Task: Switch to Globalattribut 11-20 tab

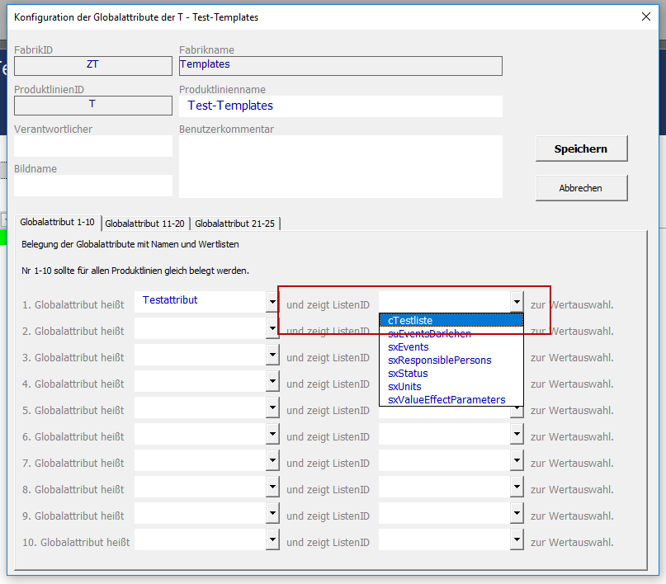Action: [144, 224]
